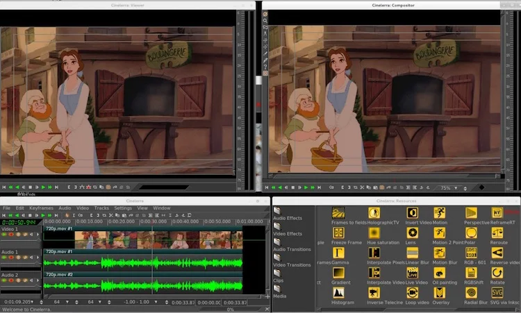521x313 pixels.
Task: Select the Radial Blur effect icon
Action: (x=471, y=293)
